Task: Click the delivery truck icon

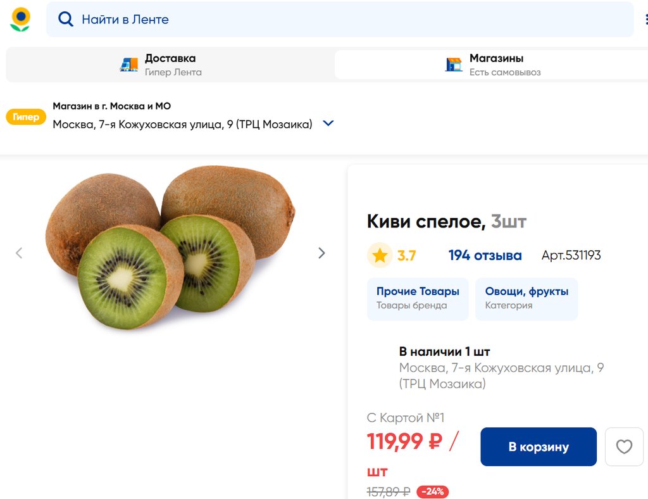Action: click(x=129, y=65)
